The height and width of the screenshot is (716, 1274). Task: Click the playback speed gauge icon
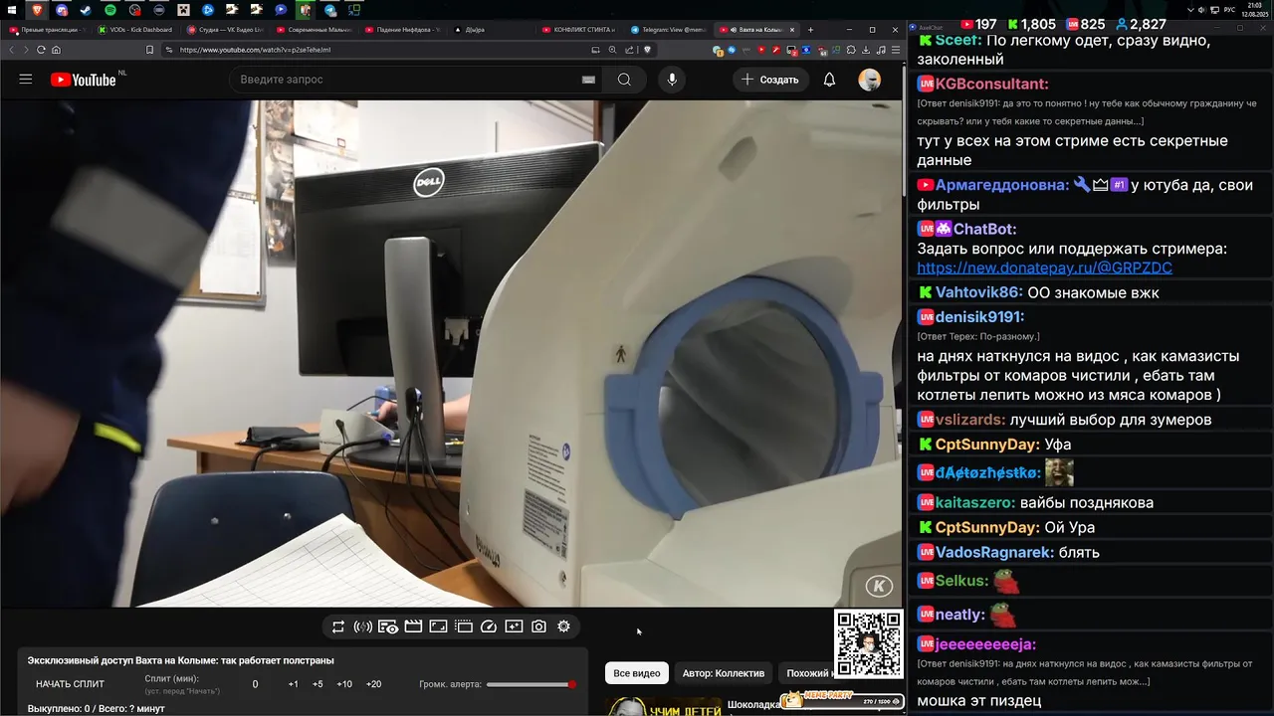(489, 626)
